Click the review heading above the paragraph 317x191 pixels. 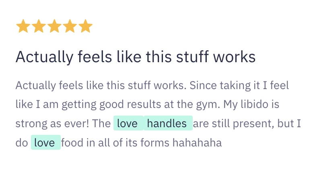tap(136, 57)
